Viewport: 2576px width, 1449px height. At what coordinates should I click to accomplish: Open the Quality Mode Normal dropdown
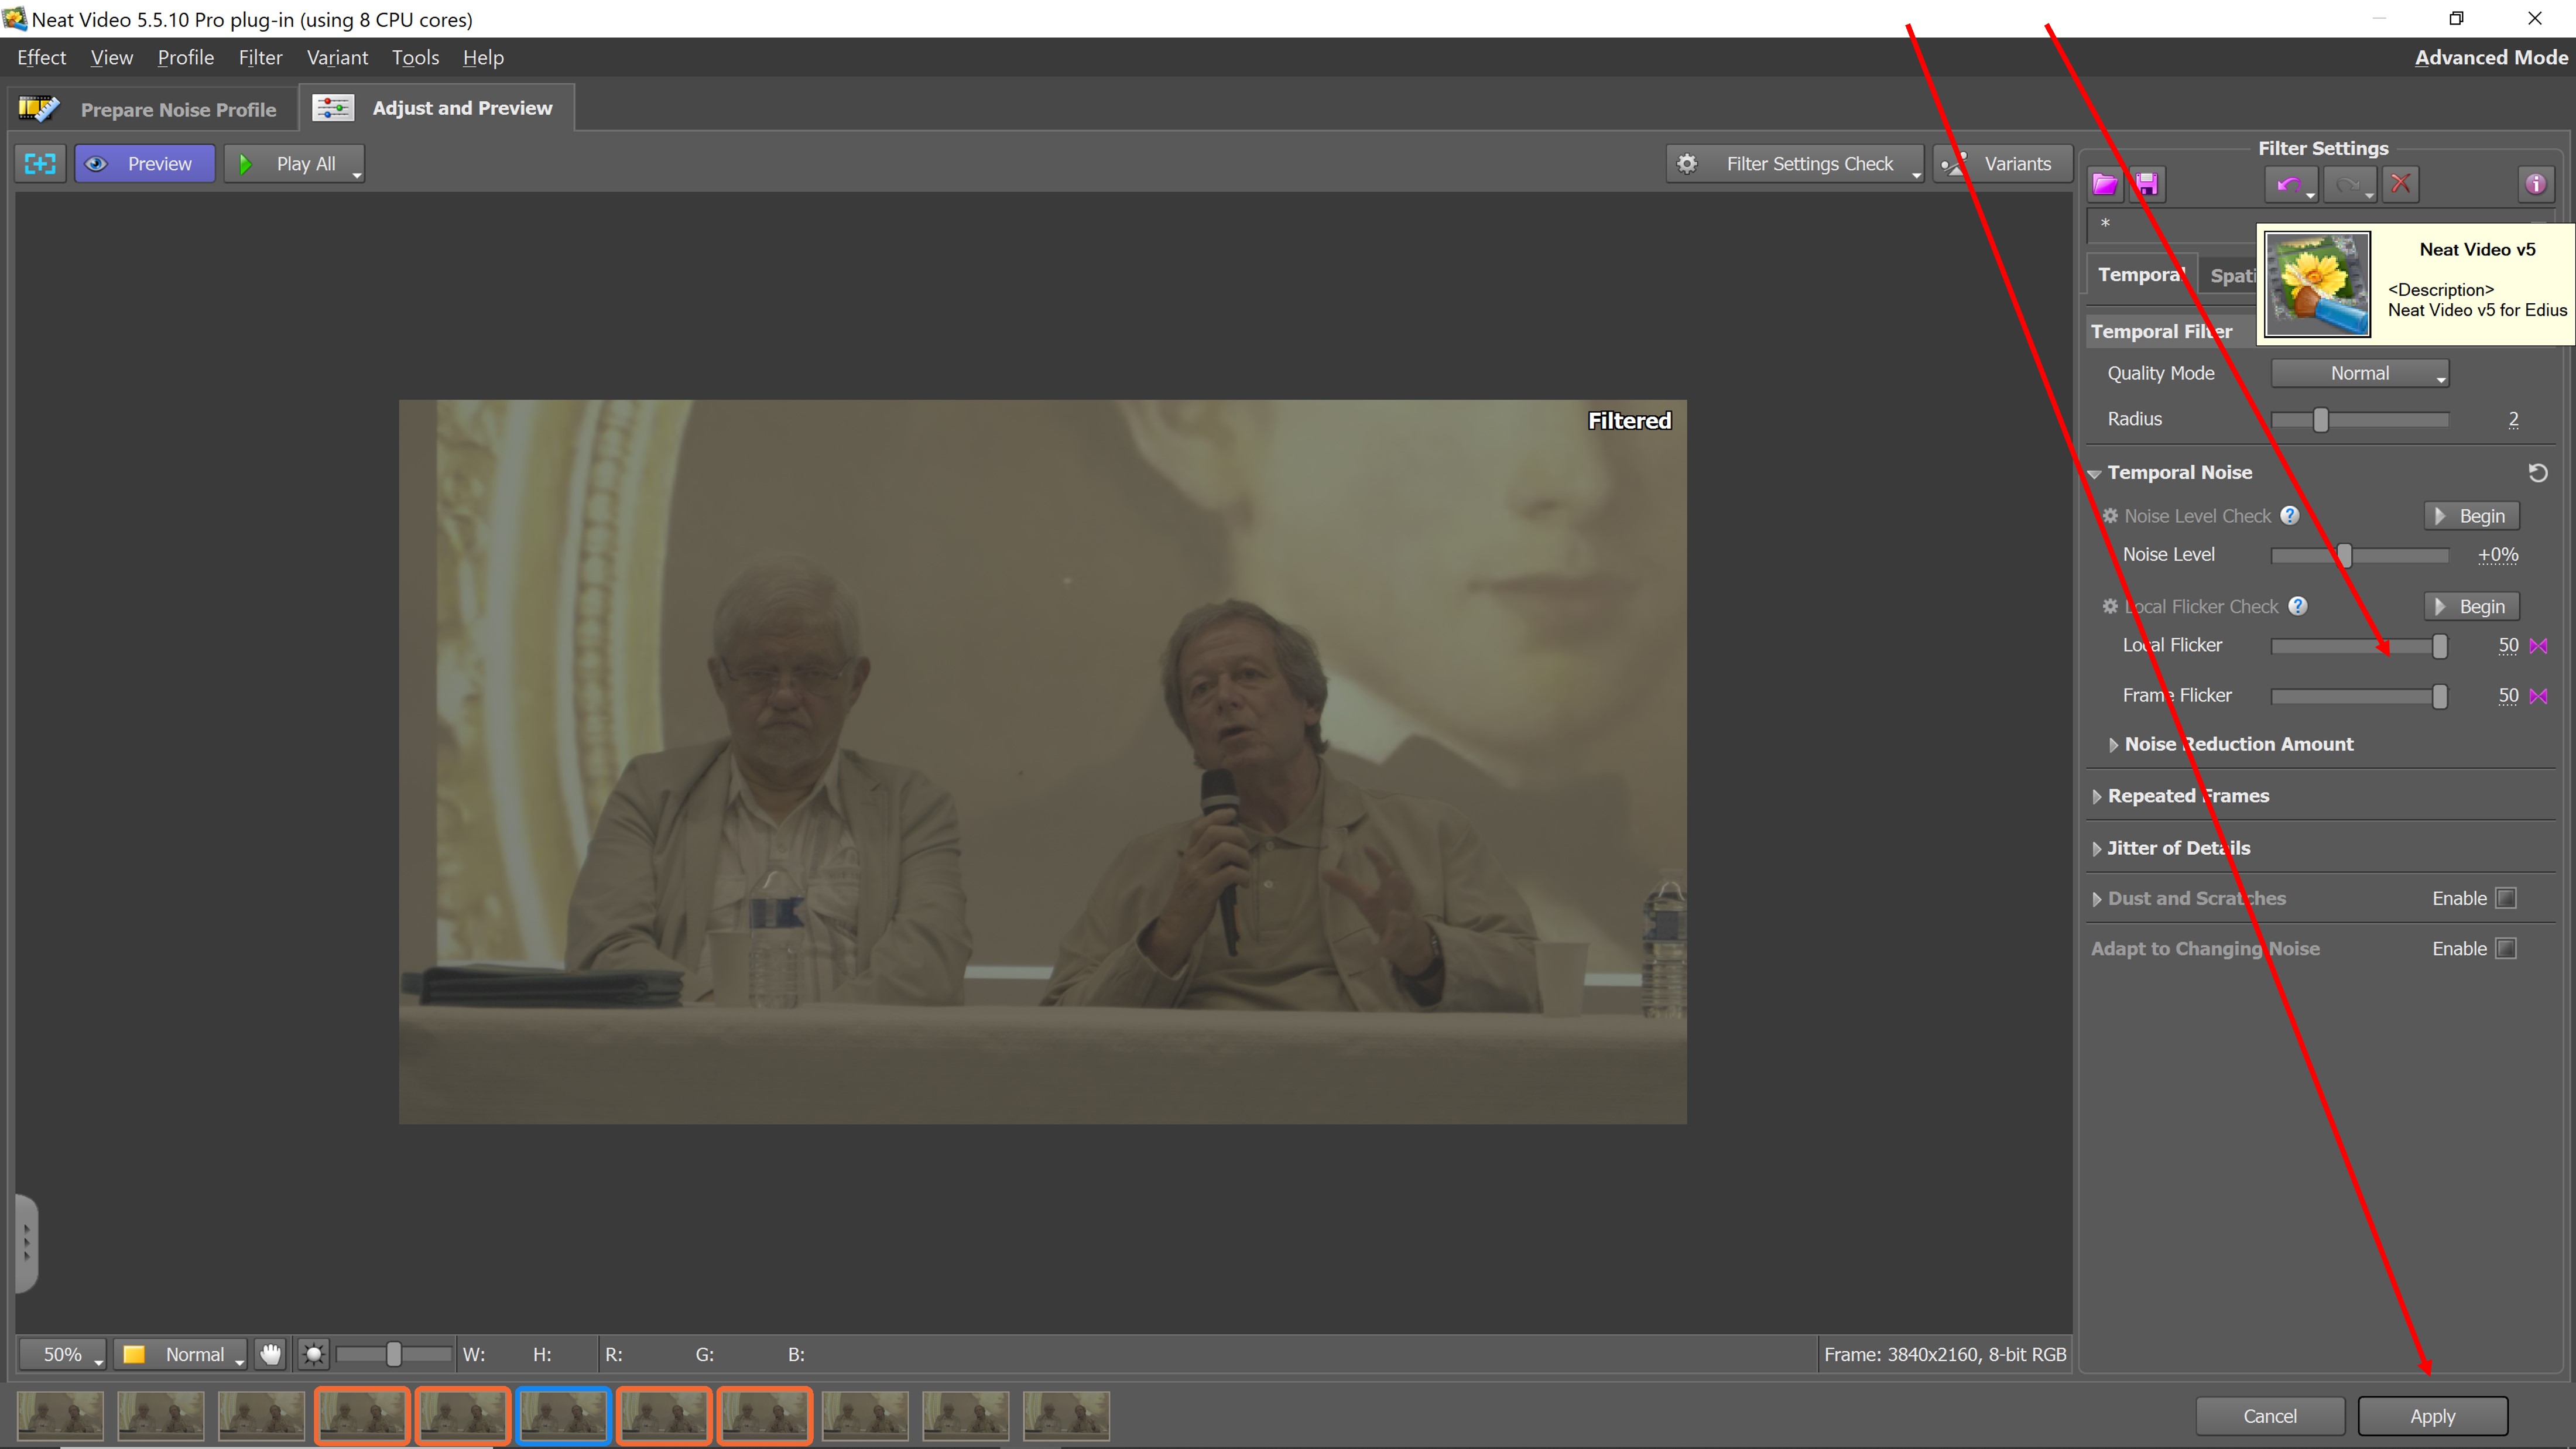[x=2359, y=373]
